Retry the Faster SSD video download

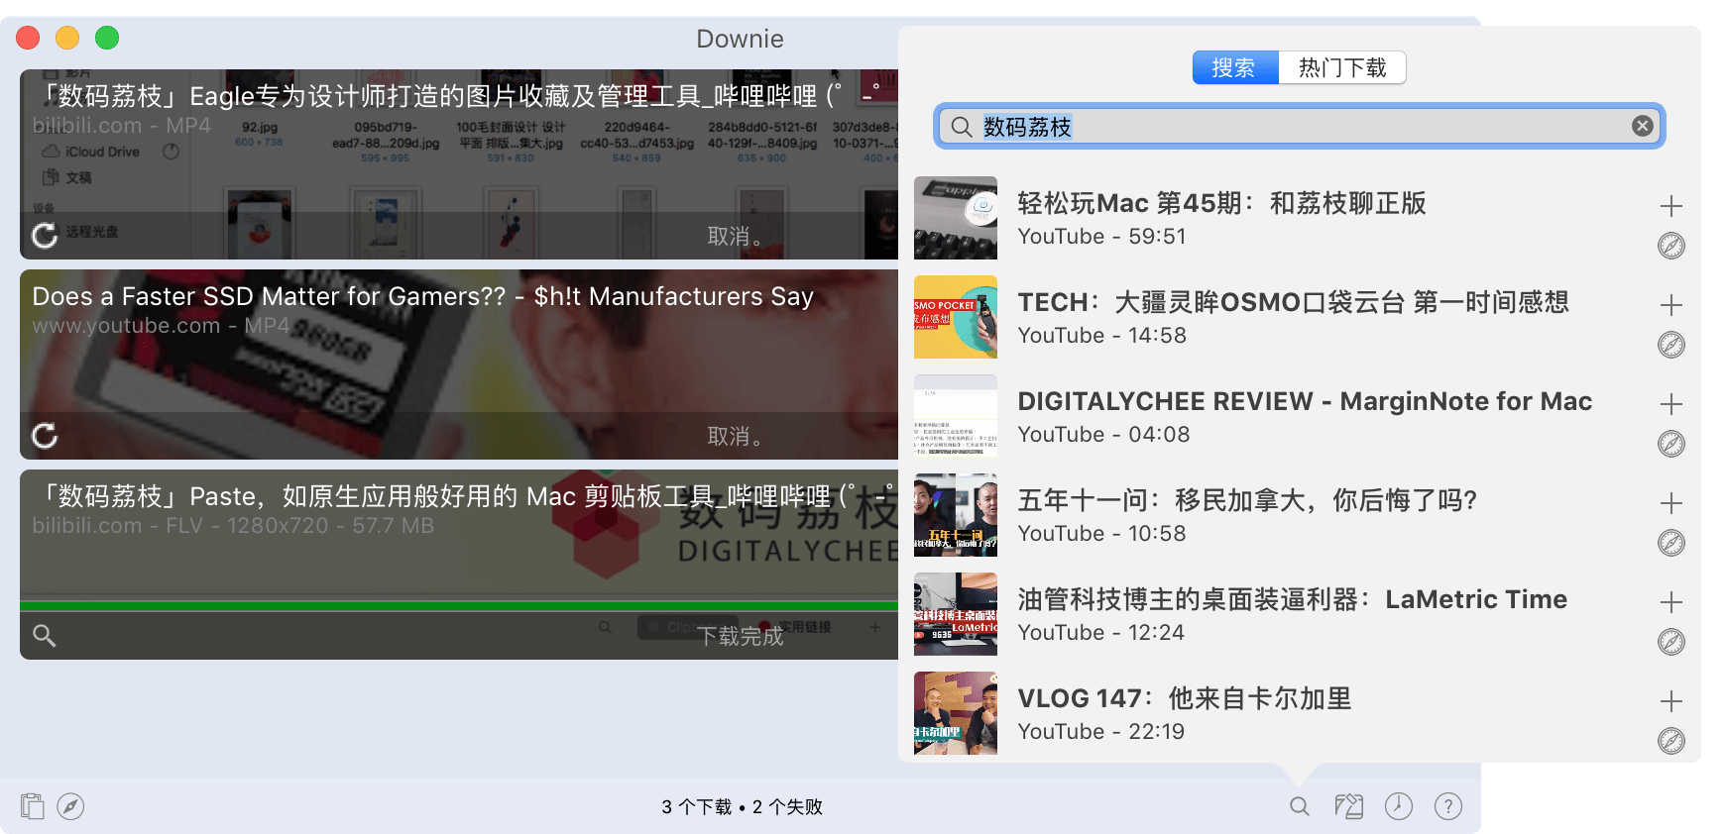(x=45, y=436)
